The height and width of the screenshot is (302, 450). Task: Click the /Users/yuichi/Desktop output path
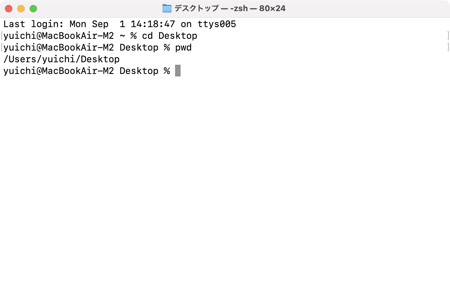coord(61,59)
